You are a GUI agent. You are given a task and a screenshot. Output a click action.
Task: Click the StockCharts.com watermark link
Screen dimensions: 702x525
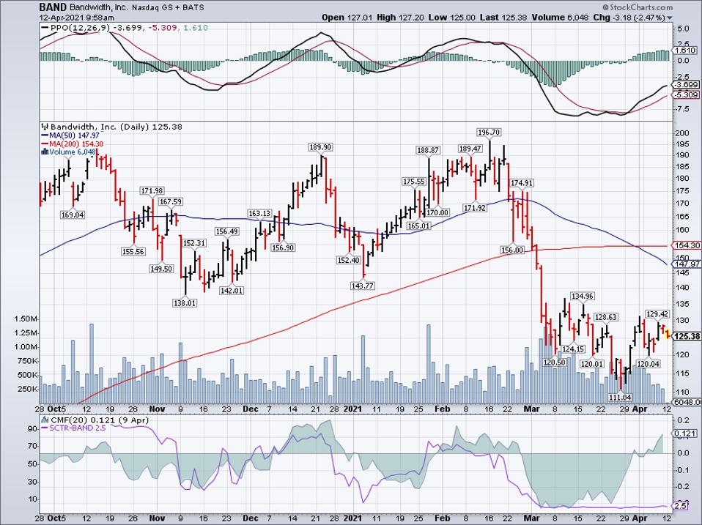coord(637,7)
